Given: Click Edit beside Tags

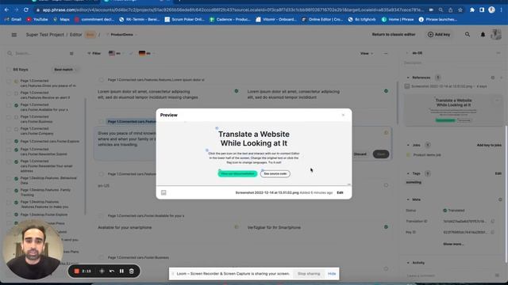Looking at the screenshot, I should [498, 173].
